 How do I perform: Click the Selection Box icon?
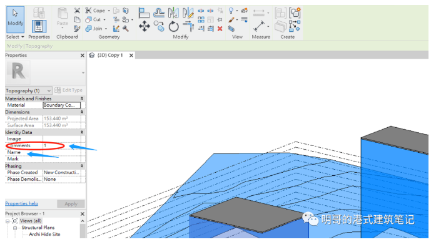coord(231,29)
